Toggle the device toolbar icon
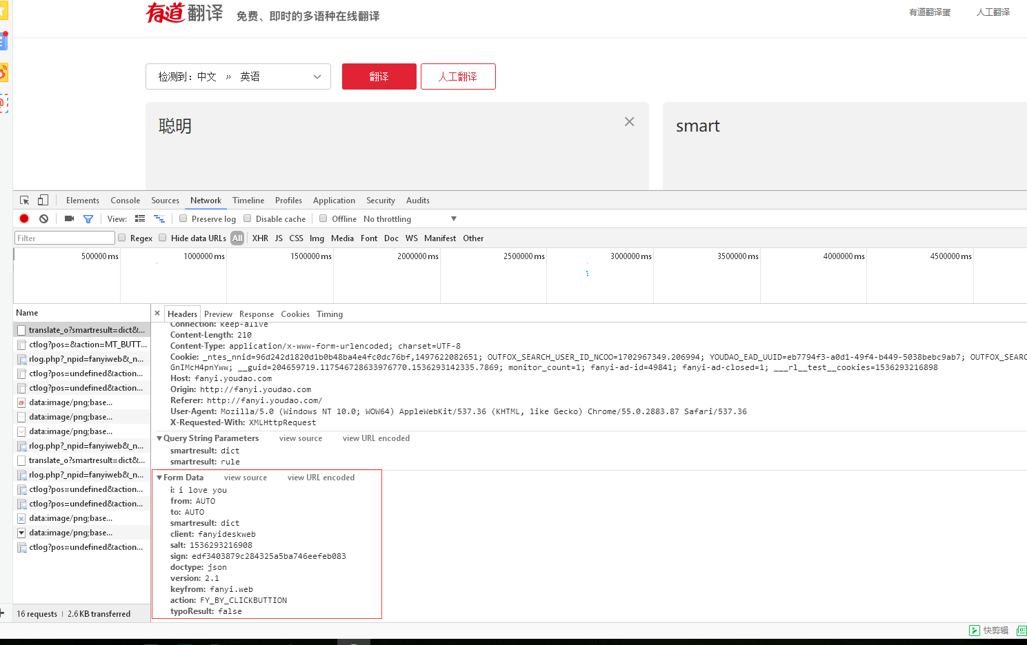 (43, 201)
